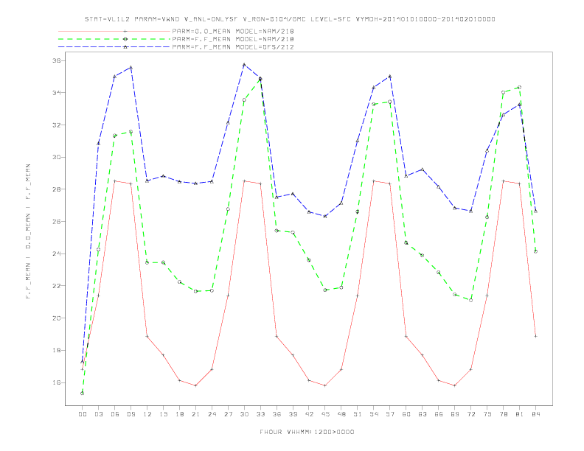Viewport: 584px width, 451px height.
Task: Click x-axis forecast hour label 24
Action: click(212, 414)
